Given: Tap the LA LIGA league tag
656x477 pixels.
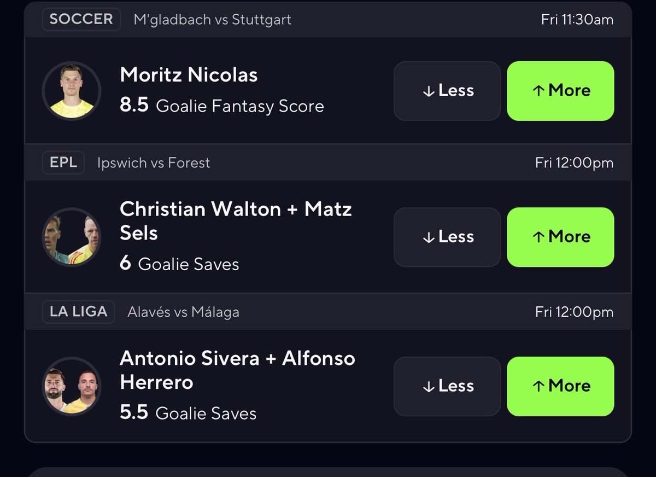Looking at the screenshot, I should pos(78,312).
